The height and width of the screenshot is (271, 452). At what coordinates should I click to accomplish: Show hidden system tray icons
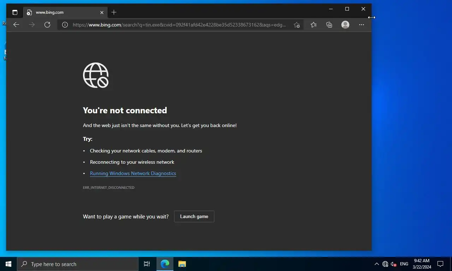(x=376, y=264)
